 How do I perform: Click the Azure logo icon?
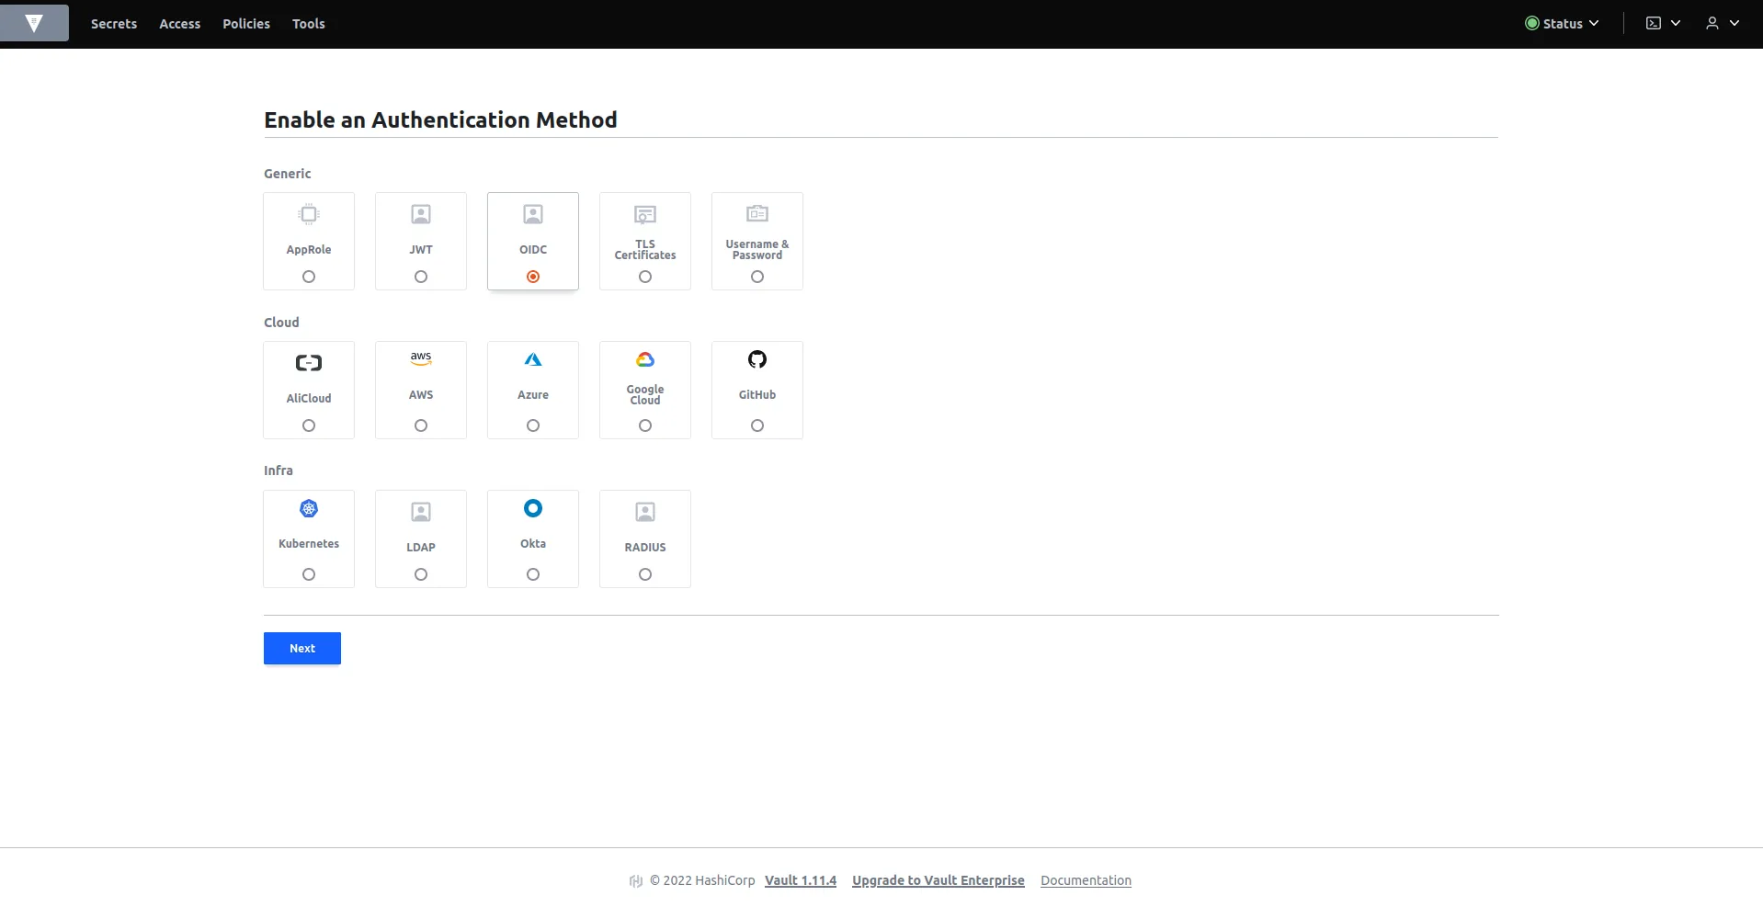pyautogui.click(x=533, y=359)
